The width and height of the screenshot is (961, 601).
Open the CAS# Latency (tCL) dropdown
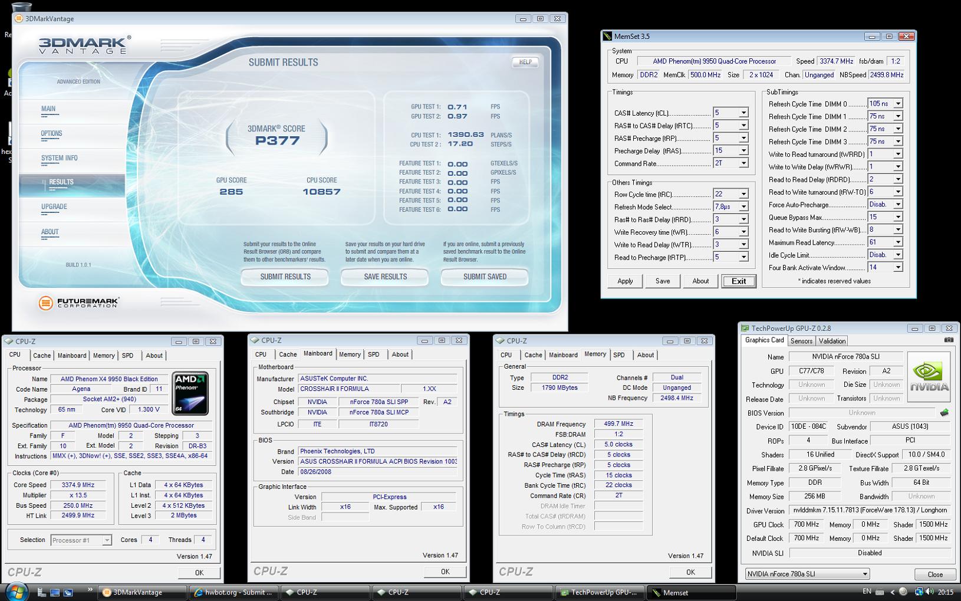pyautogui.click(x=743, y=113)
